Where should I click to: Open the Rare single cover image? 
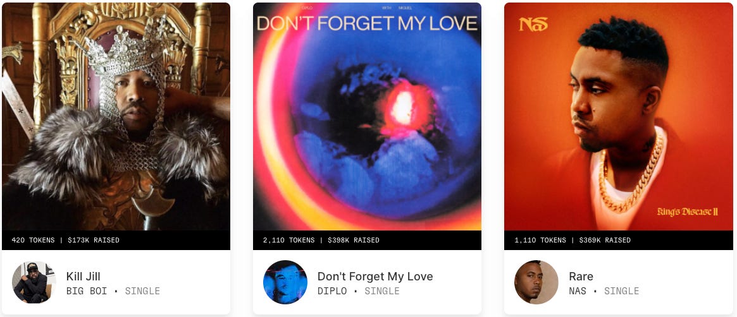[x=619, y=116]
